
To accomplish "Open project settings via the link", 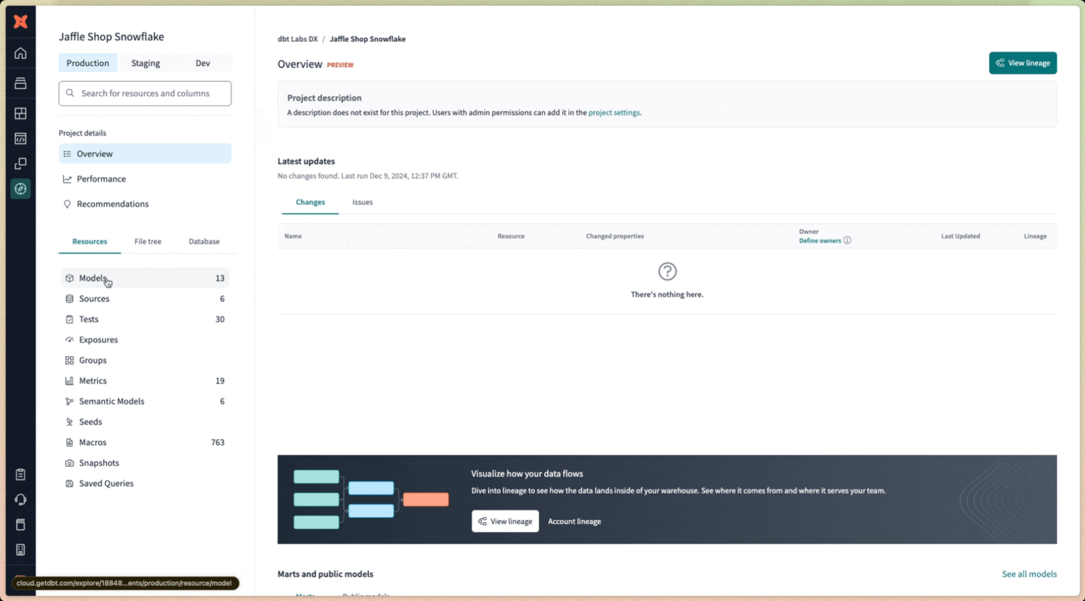I will tap(614, 112).
